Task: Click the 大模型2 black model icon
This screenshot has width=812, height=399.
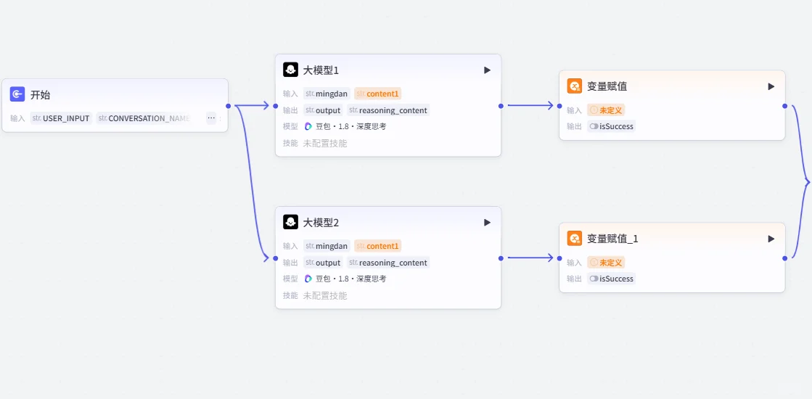Action: coord(290,222)
